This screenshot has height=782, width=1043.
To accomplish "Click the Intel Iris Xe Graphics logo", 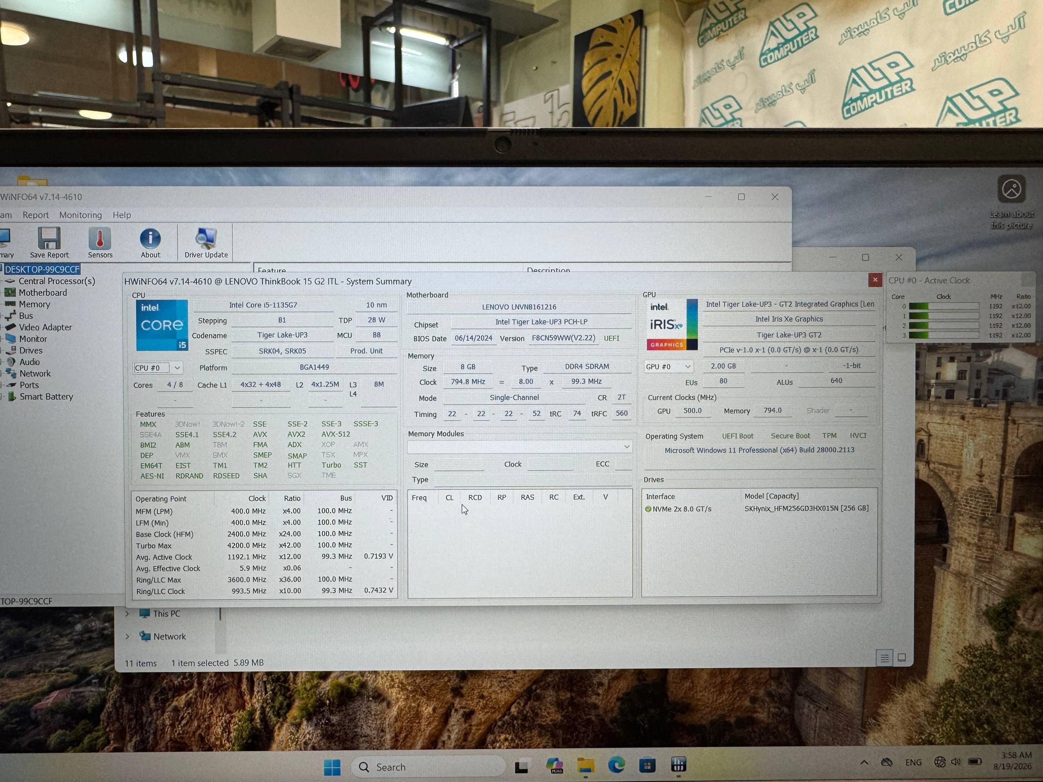I will click(672, 325).
